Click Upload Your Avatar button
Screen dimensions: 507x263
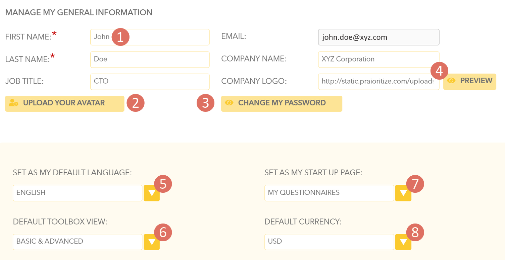click(x=65, y=103)
